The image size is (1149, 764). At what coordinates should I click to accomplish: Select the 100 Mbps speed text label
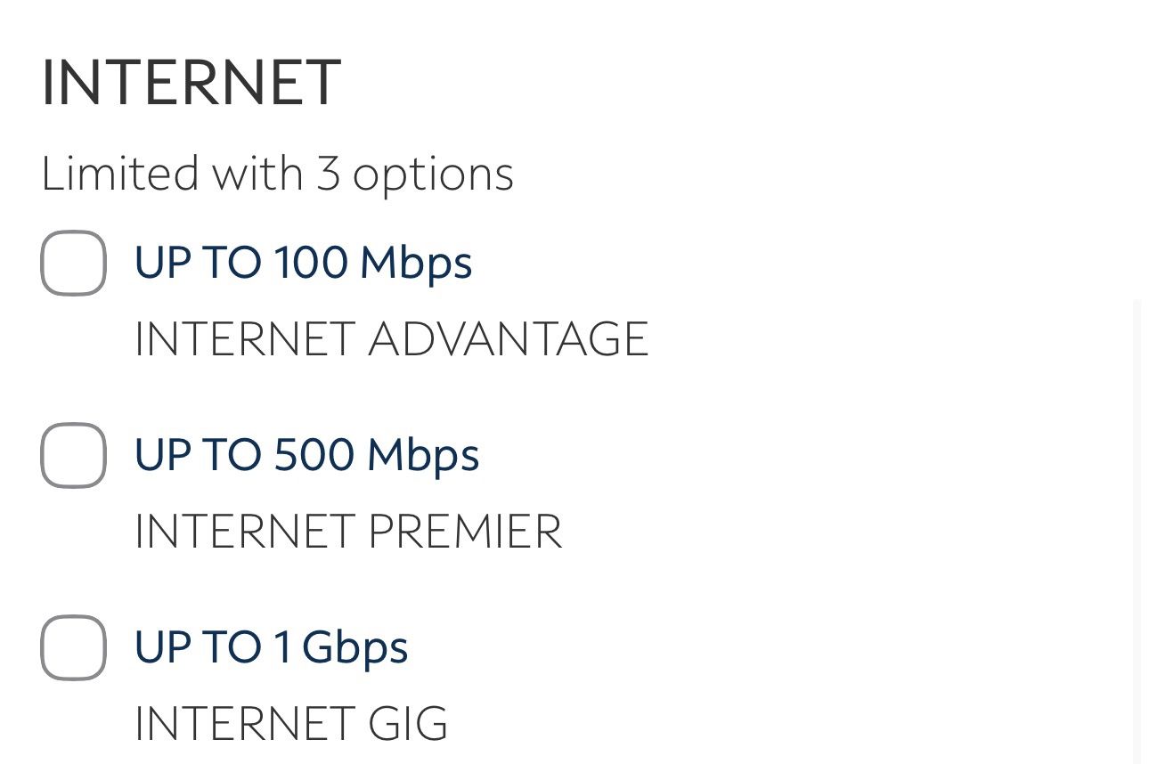click(303, 263)
